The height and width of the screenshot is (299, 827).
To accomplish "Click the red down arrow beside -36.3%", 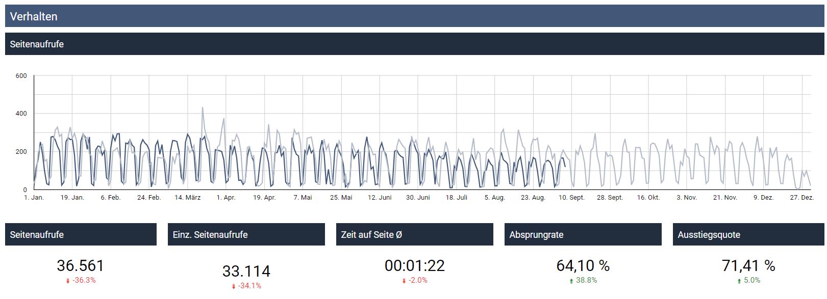I will coord(67,281).
